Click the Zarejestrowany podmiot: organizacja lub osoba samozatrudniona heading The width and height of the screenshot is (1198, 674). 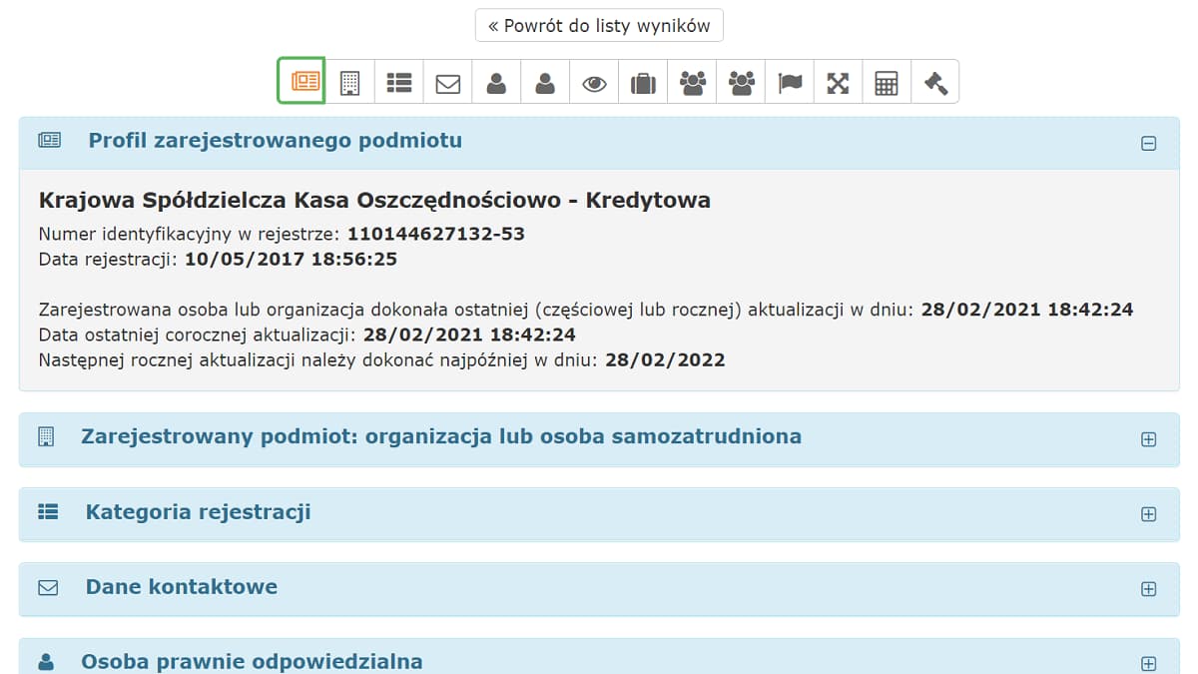point(441,436)
